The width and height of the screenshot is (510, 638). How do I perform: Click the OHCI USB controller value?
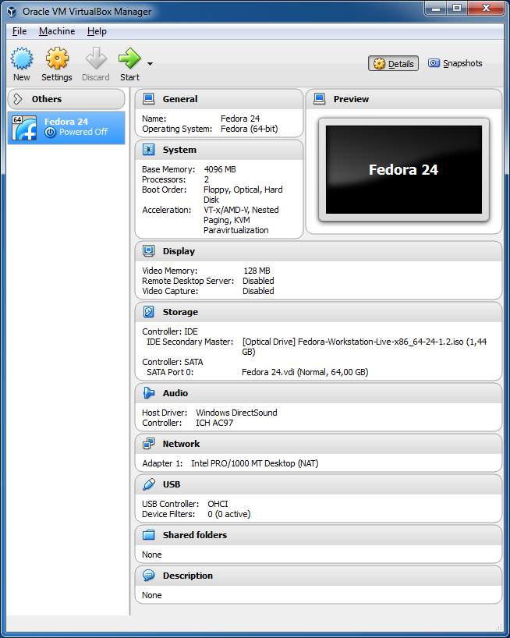(218, 504)
